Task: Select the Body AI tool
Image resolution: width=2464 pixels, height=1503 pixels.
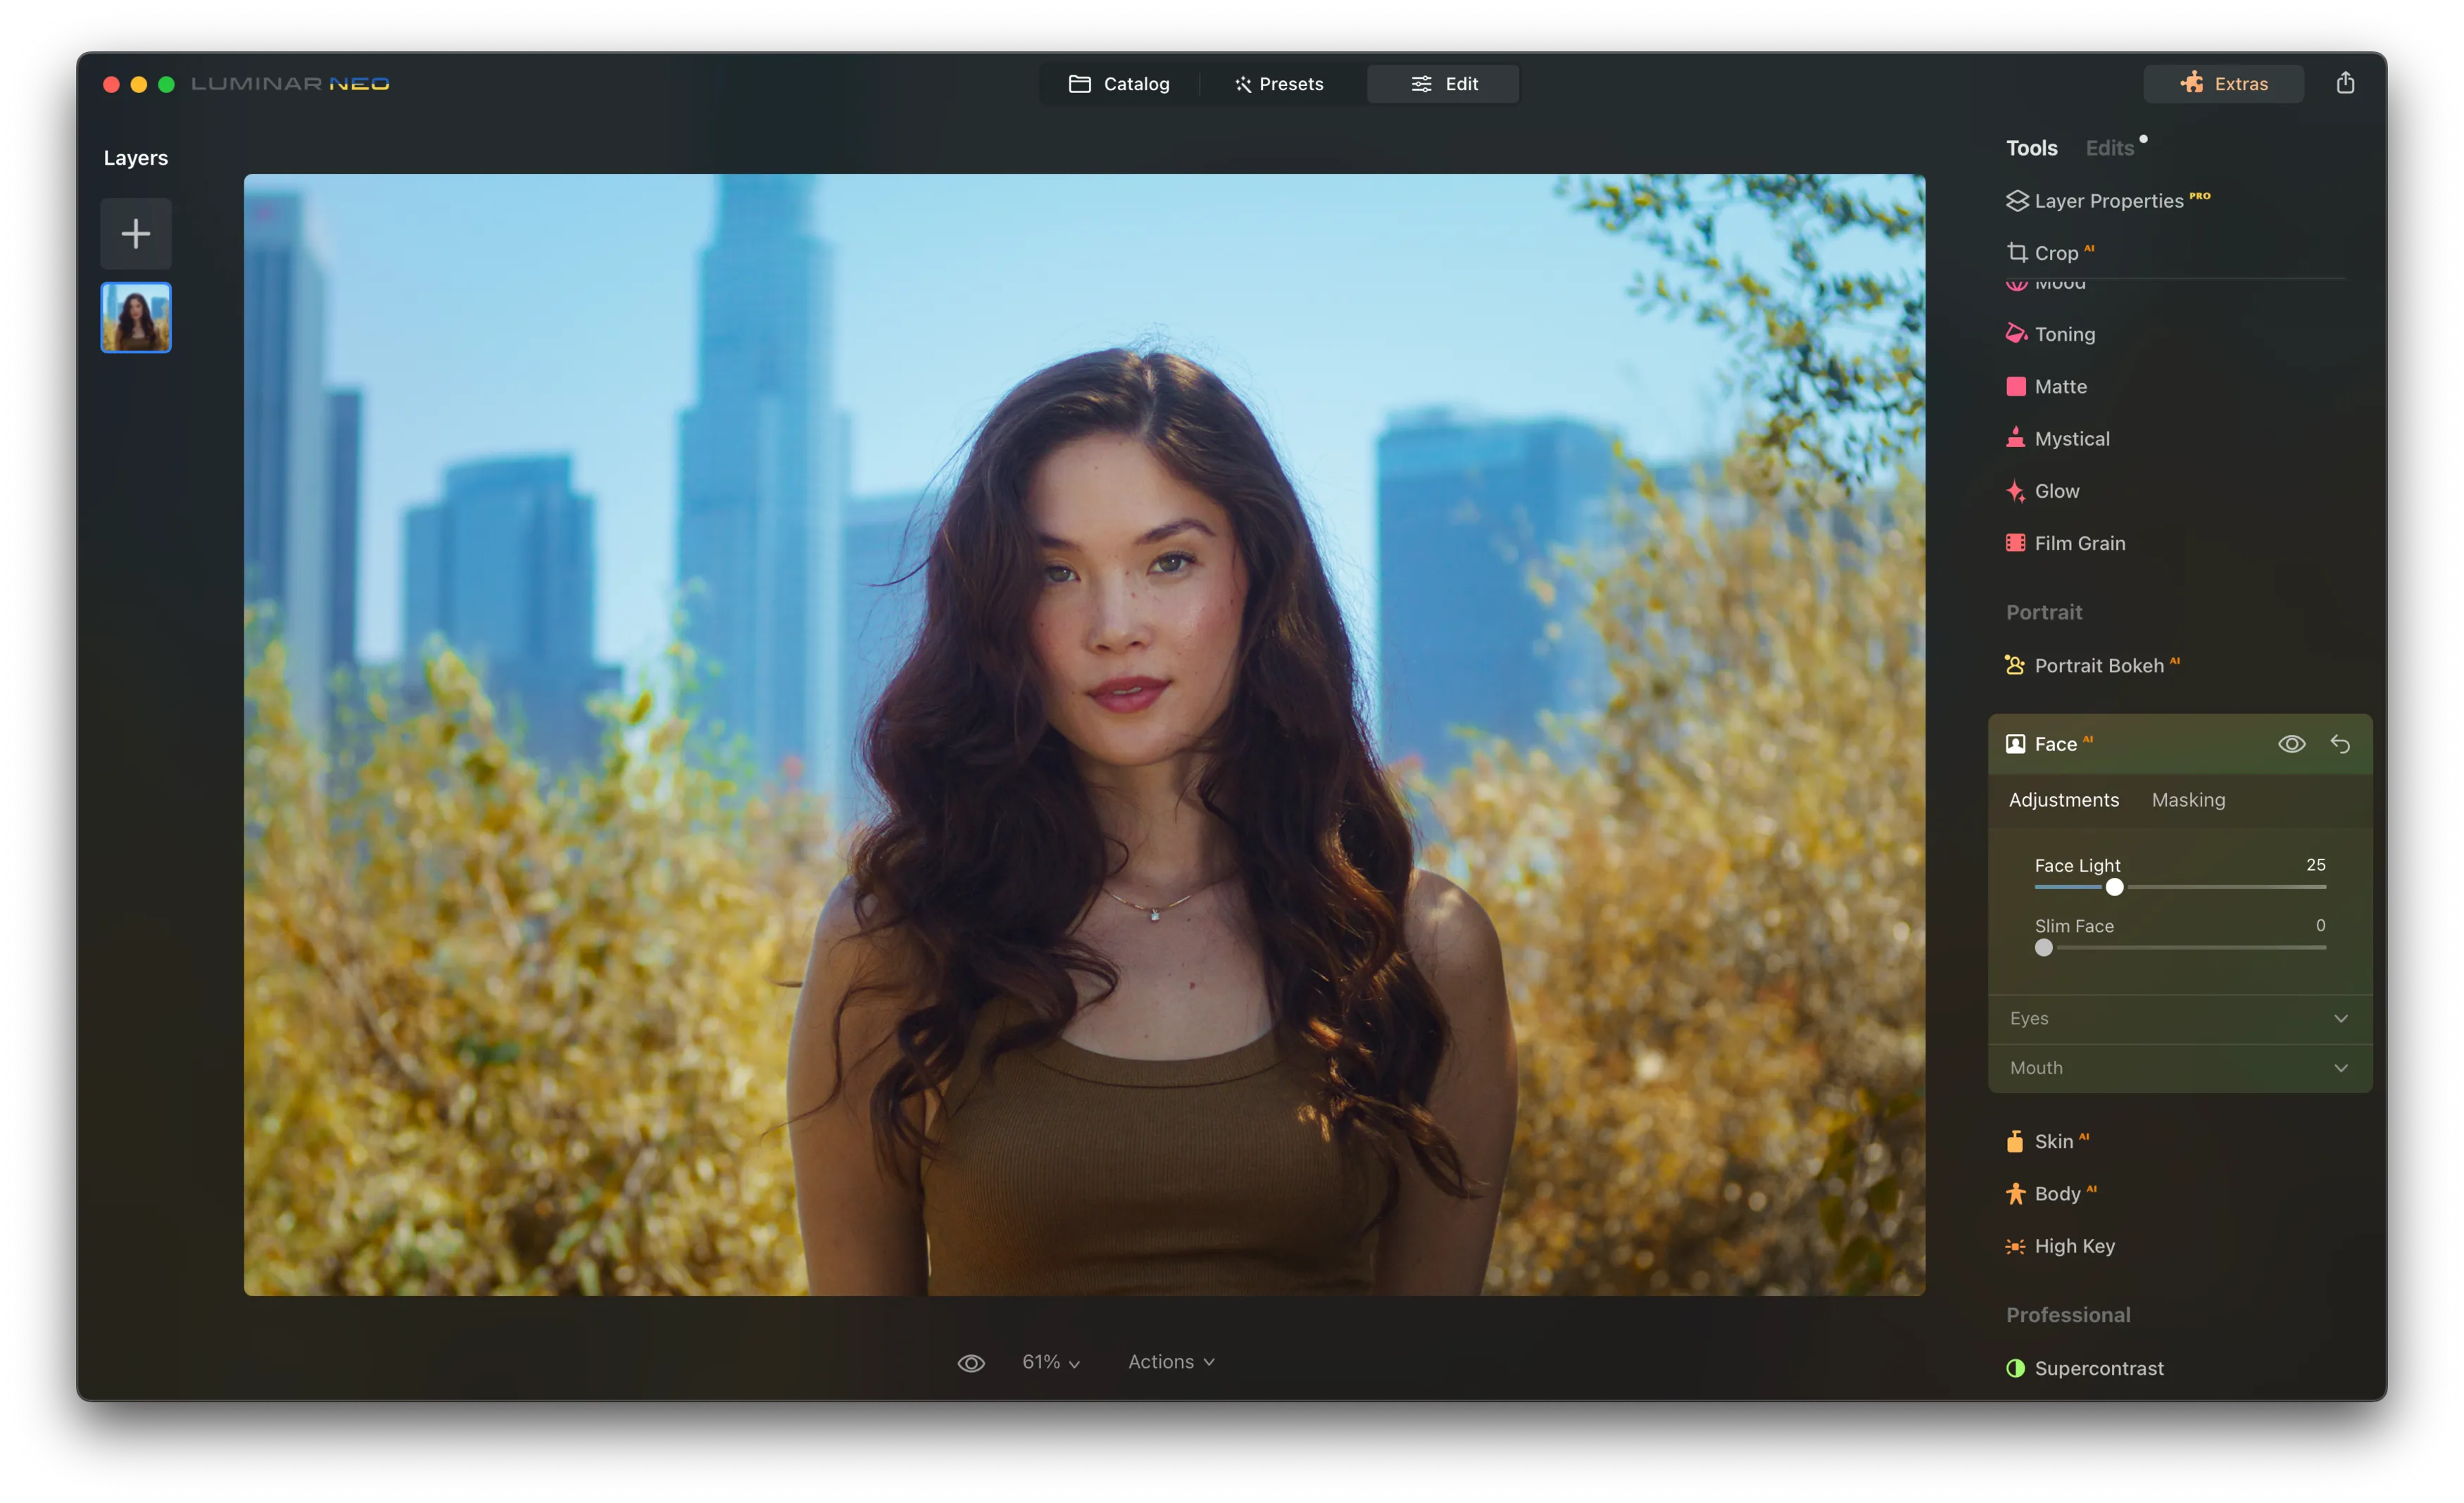Action: 2058,1193
